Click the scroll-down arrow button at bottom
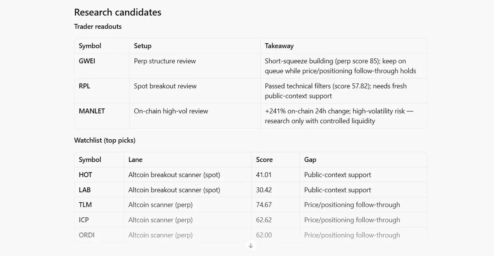This screenshot has width=494, height=256. point(250,246)
